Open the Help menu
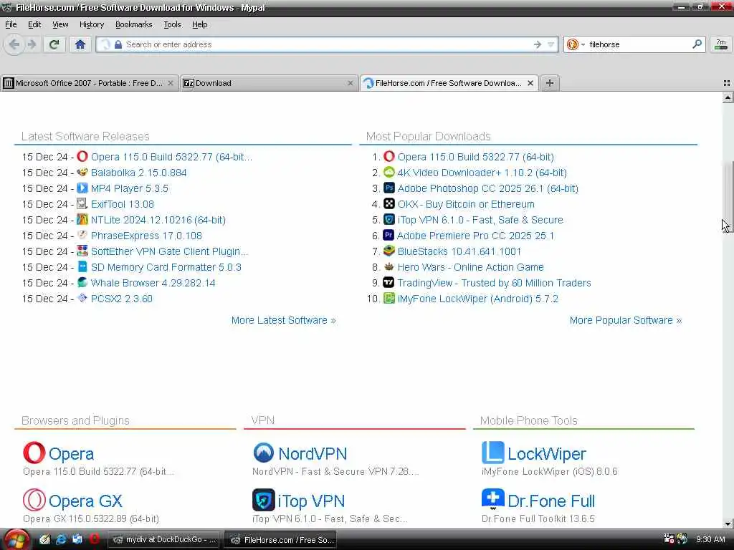Screen dimensions: 734x550 [199, 24]
